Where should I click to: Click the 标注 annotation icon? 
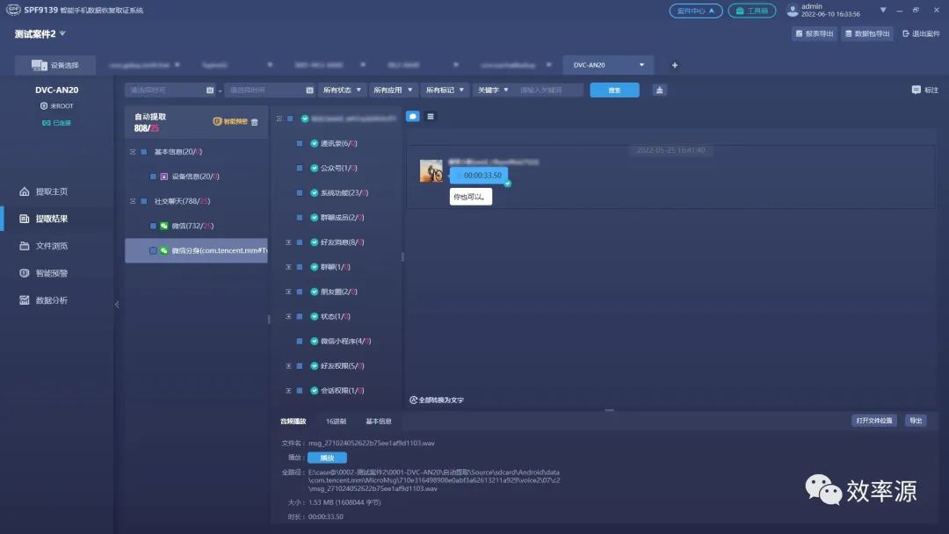[924, 90]
